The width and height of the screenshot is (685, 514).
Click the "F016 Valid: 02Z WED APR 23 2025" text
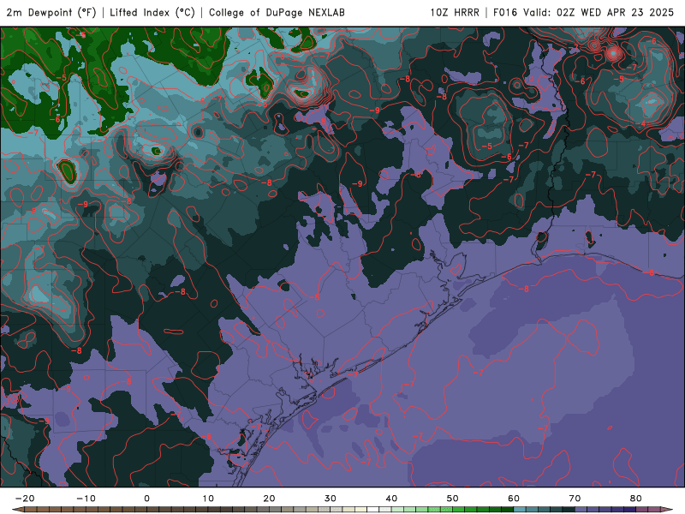coord(584,12)
